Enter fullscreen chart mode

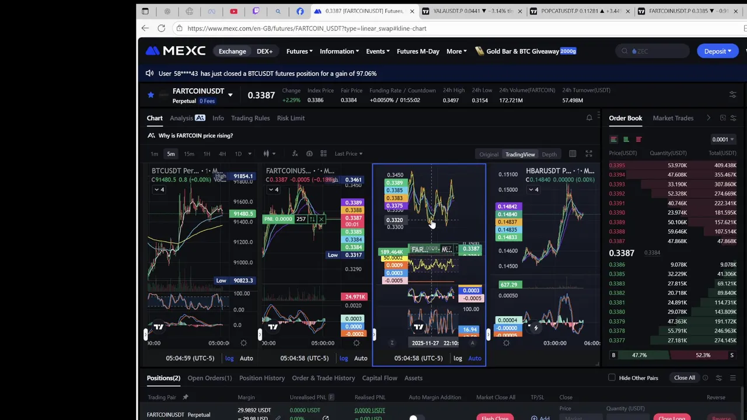coord(589,153)
